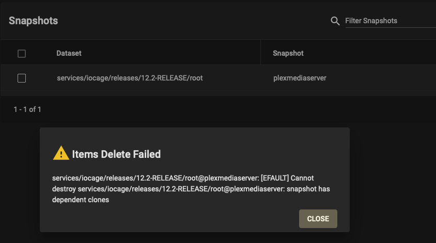Click the divider between Dataset and Snapshot headers
Image resolution: width=436 pixels, height=243 pixels.
(260, 52)
